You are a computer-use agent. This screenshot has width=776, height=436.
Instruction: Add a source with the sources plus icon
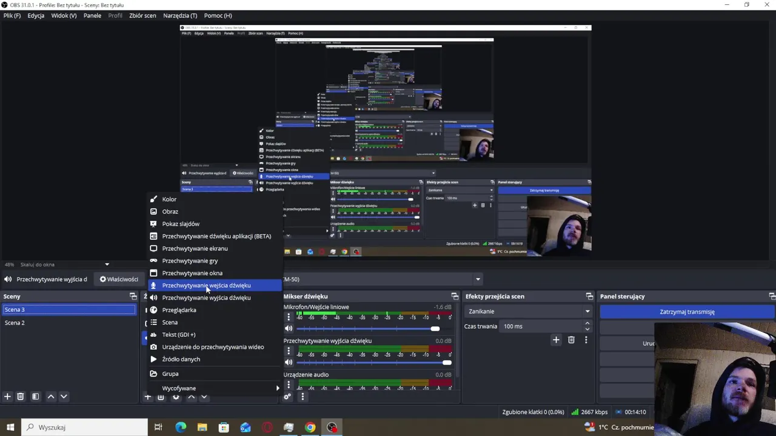[x=147, y=397]
